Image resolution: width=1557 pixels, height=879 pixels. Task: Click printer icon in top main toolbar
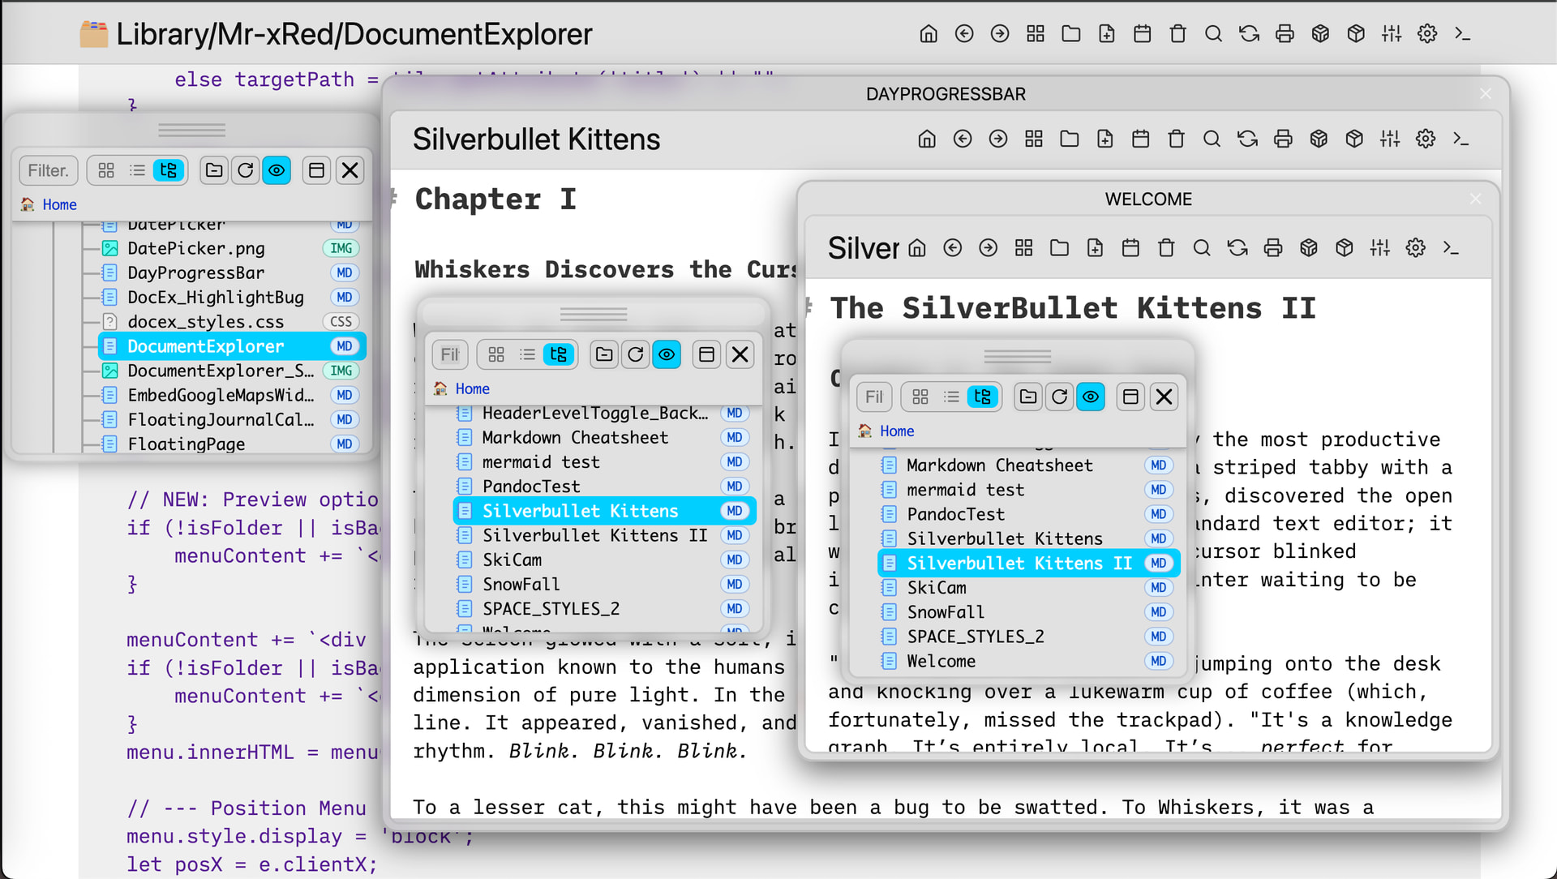[x=1285, y=34]
